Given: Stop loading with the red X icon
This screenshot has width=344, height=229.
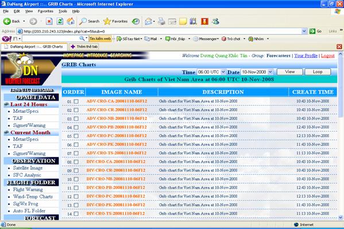Looking at the screenshot, I should tap(49, 21).
